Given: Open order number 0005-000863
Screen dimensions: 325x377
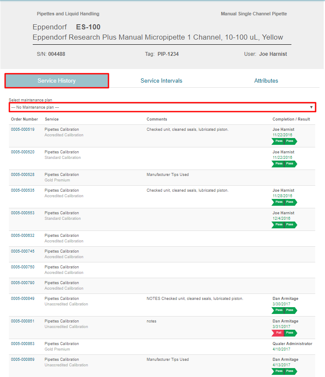Looking at the screenshot, I should [x=23, y=344].
